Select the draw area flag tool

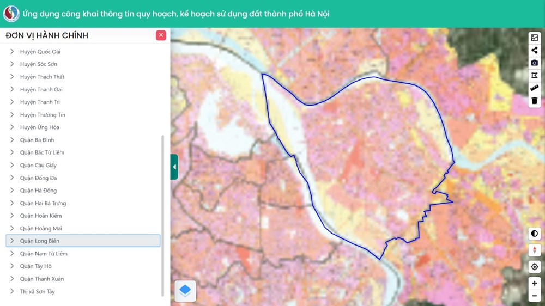[534, 75]
